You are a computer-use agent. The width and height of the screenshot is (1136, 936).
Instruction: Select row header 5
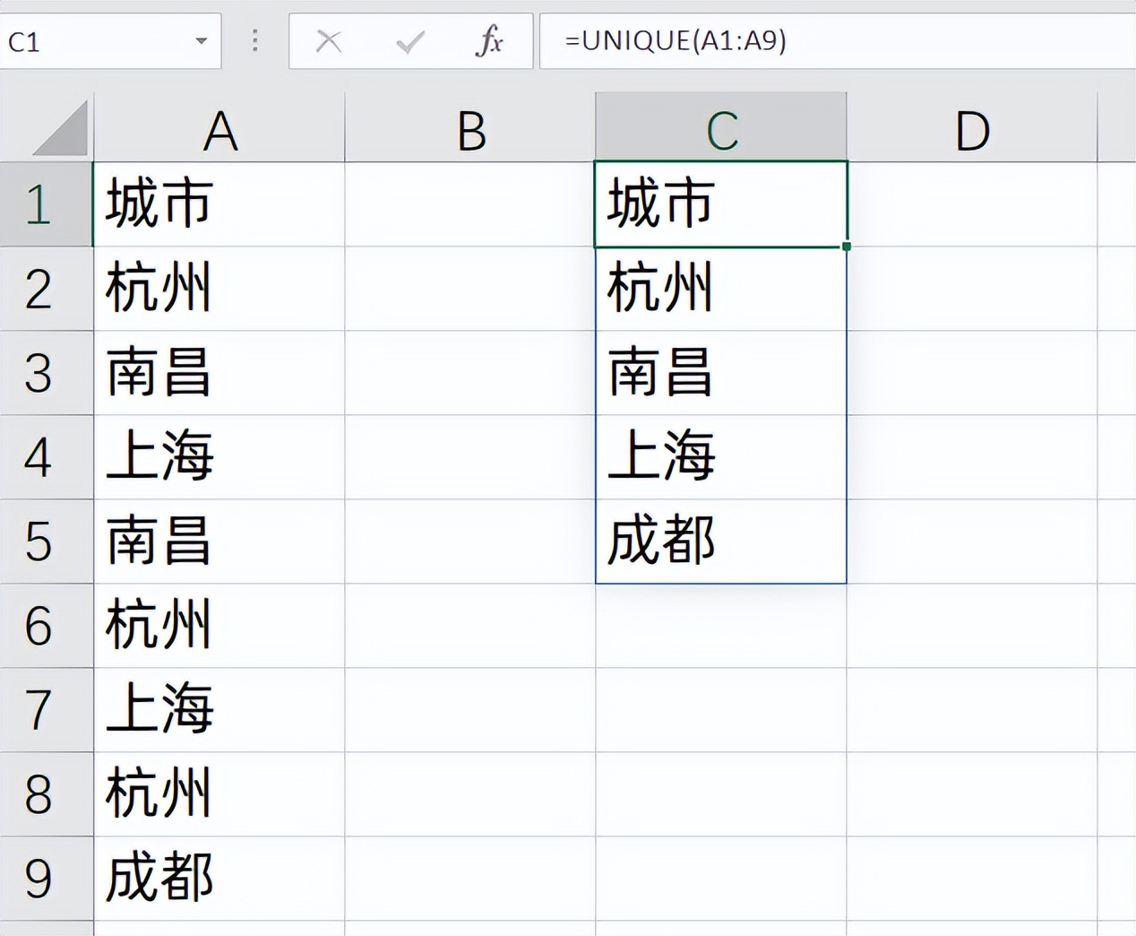47,542
